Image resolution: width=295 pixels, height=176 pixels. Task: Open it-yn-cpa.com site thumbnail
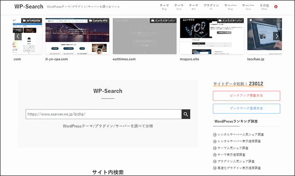pos(77,36)
